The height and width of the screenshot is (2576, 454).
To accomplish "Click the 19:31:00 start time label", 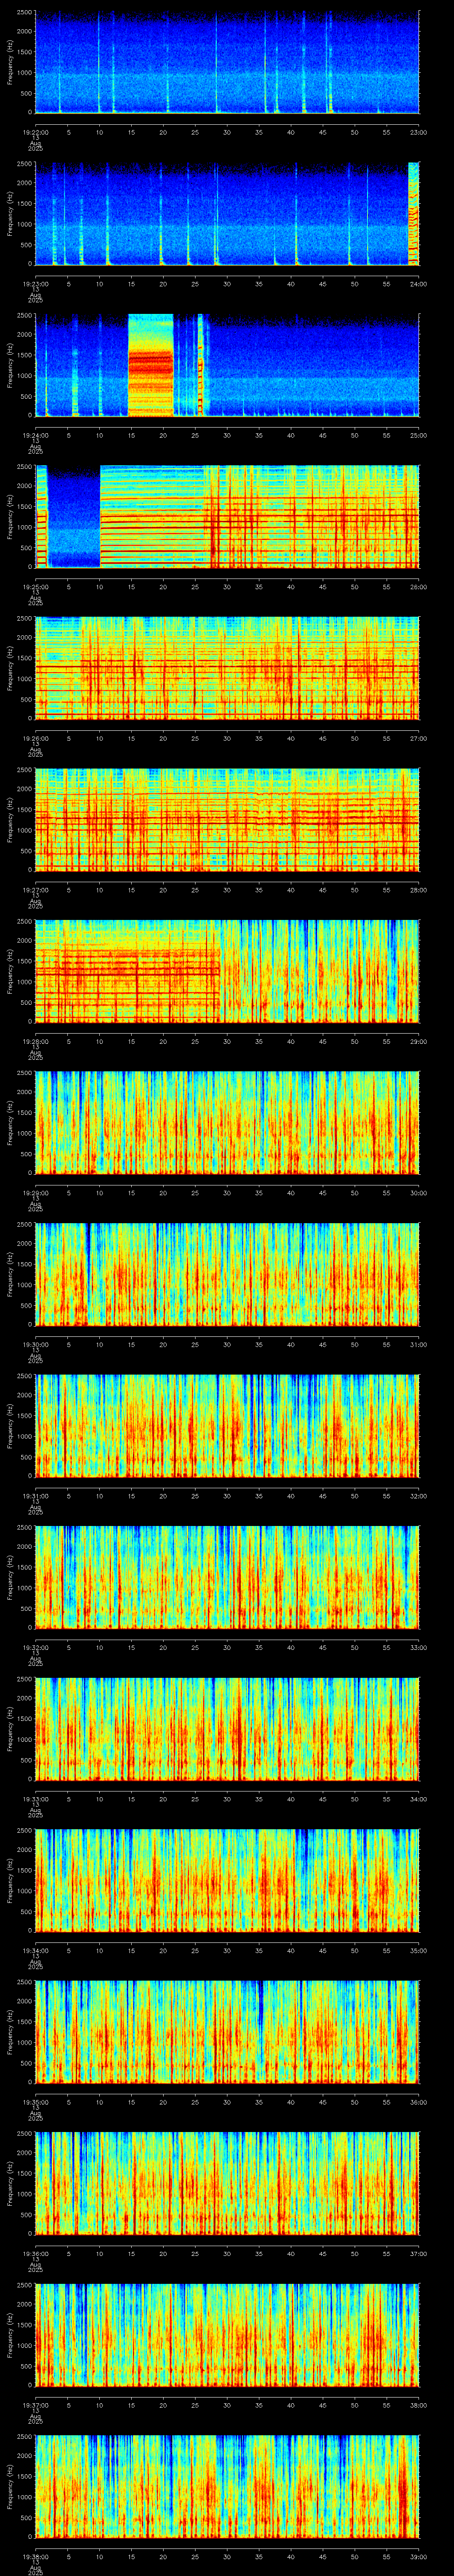I will click(35, 1496).
